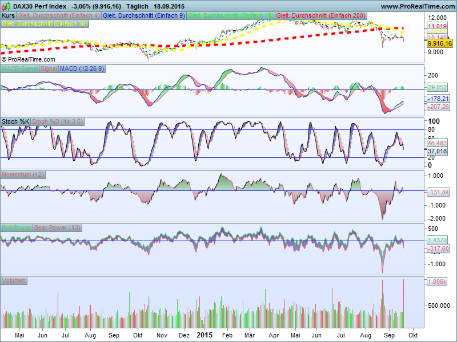Click the © ProRealTime.com copyright text
The image size is (457, 342).
[x=28, y=59]
